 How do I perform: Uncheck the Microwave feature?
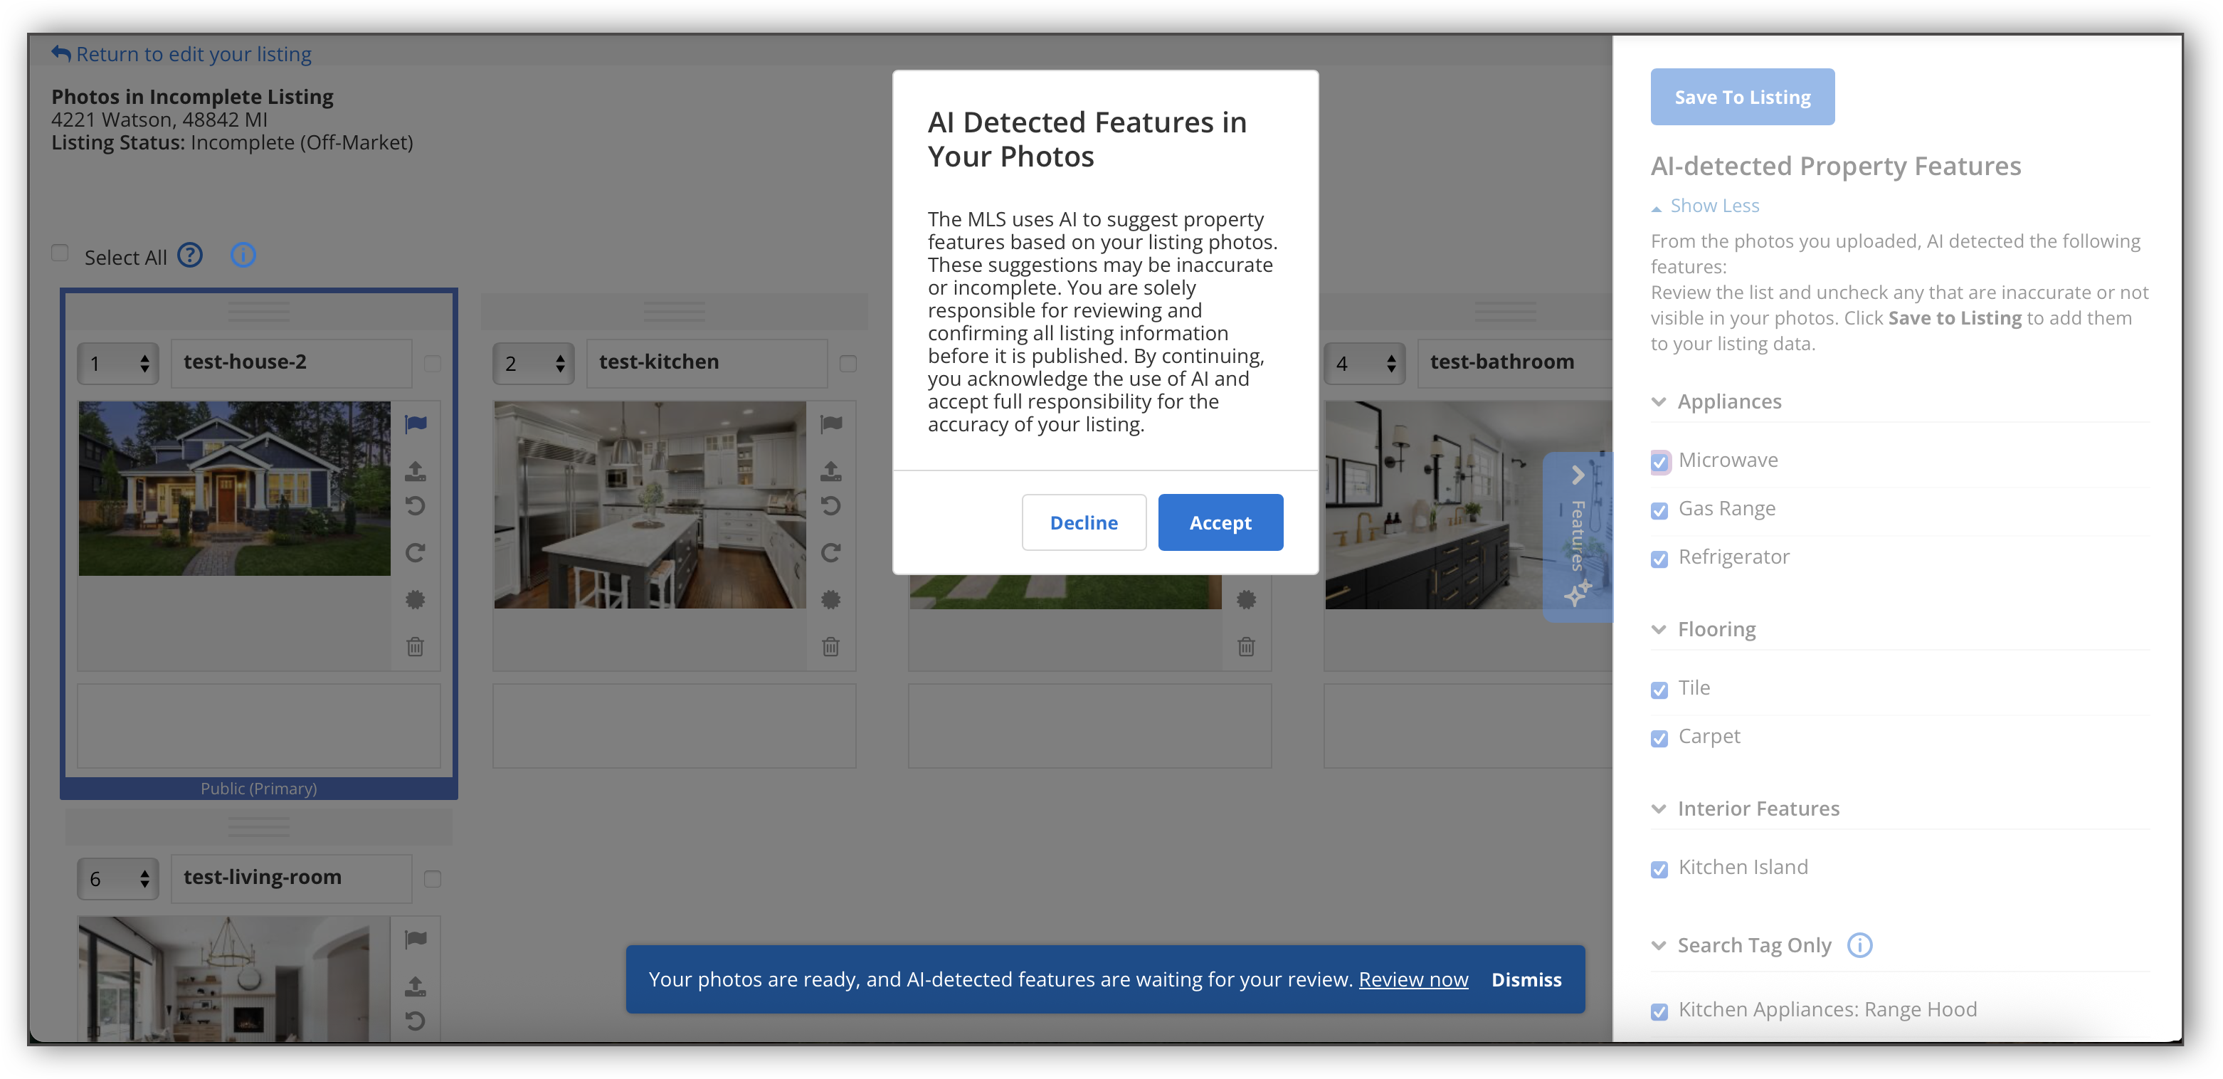(x=1659, y=462)
